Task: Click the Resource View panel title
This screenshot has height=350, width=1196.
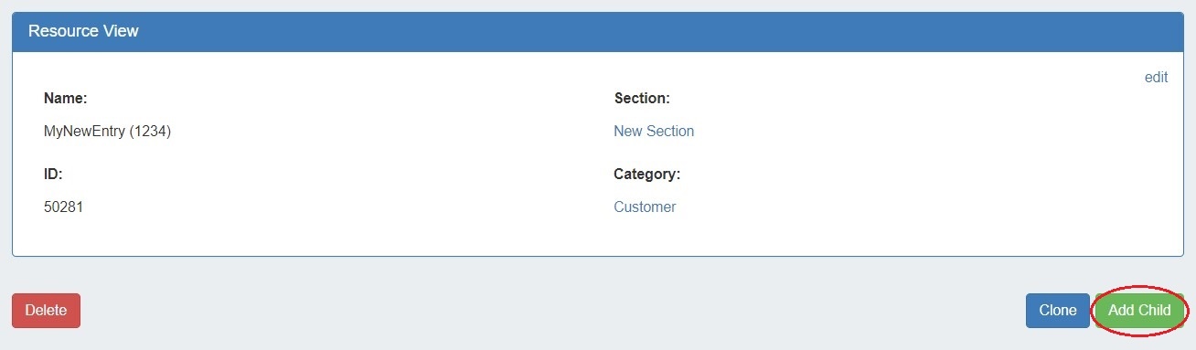Action: pyautogui.click(x=83, y=31)
